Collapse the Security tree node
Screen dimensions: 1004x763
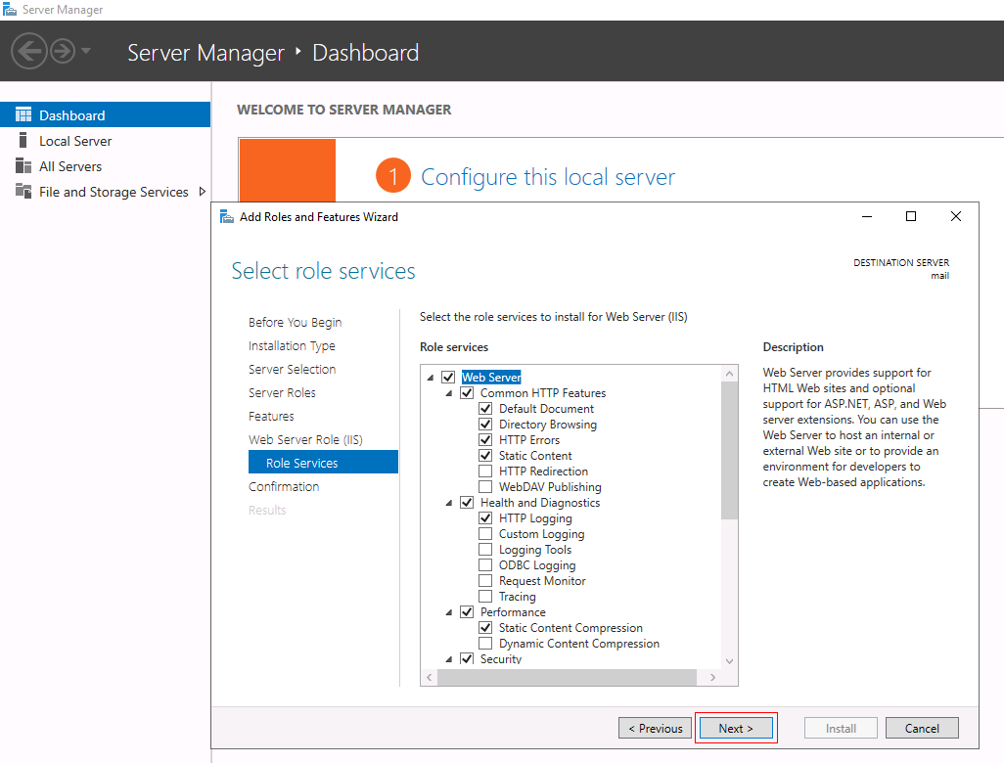[x=449, y=659]
